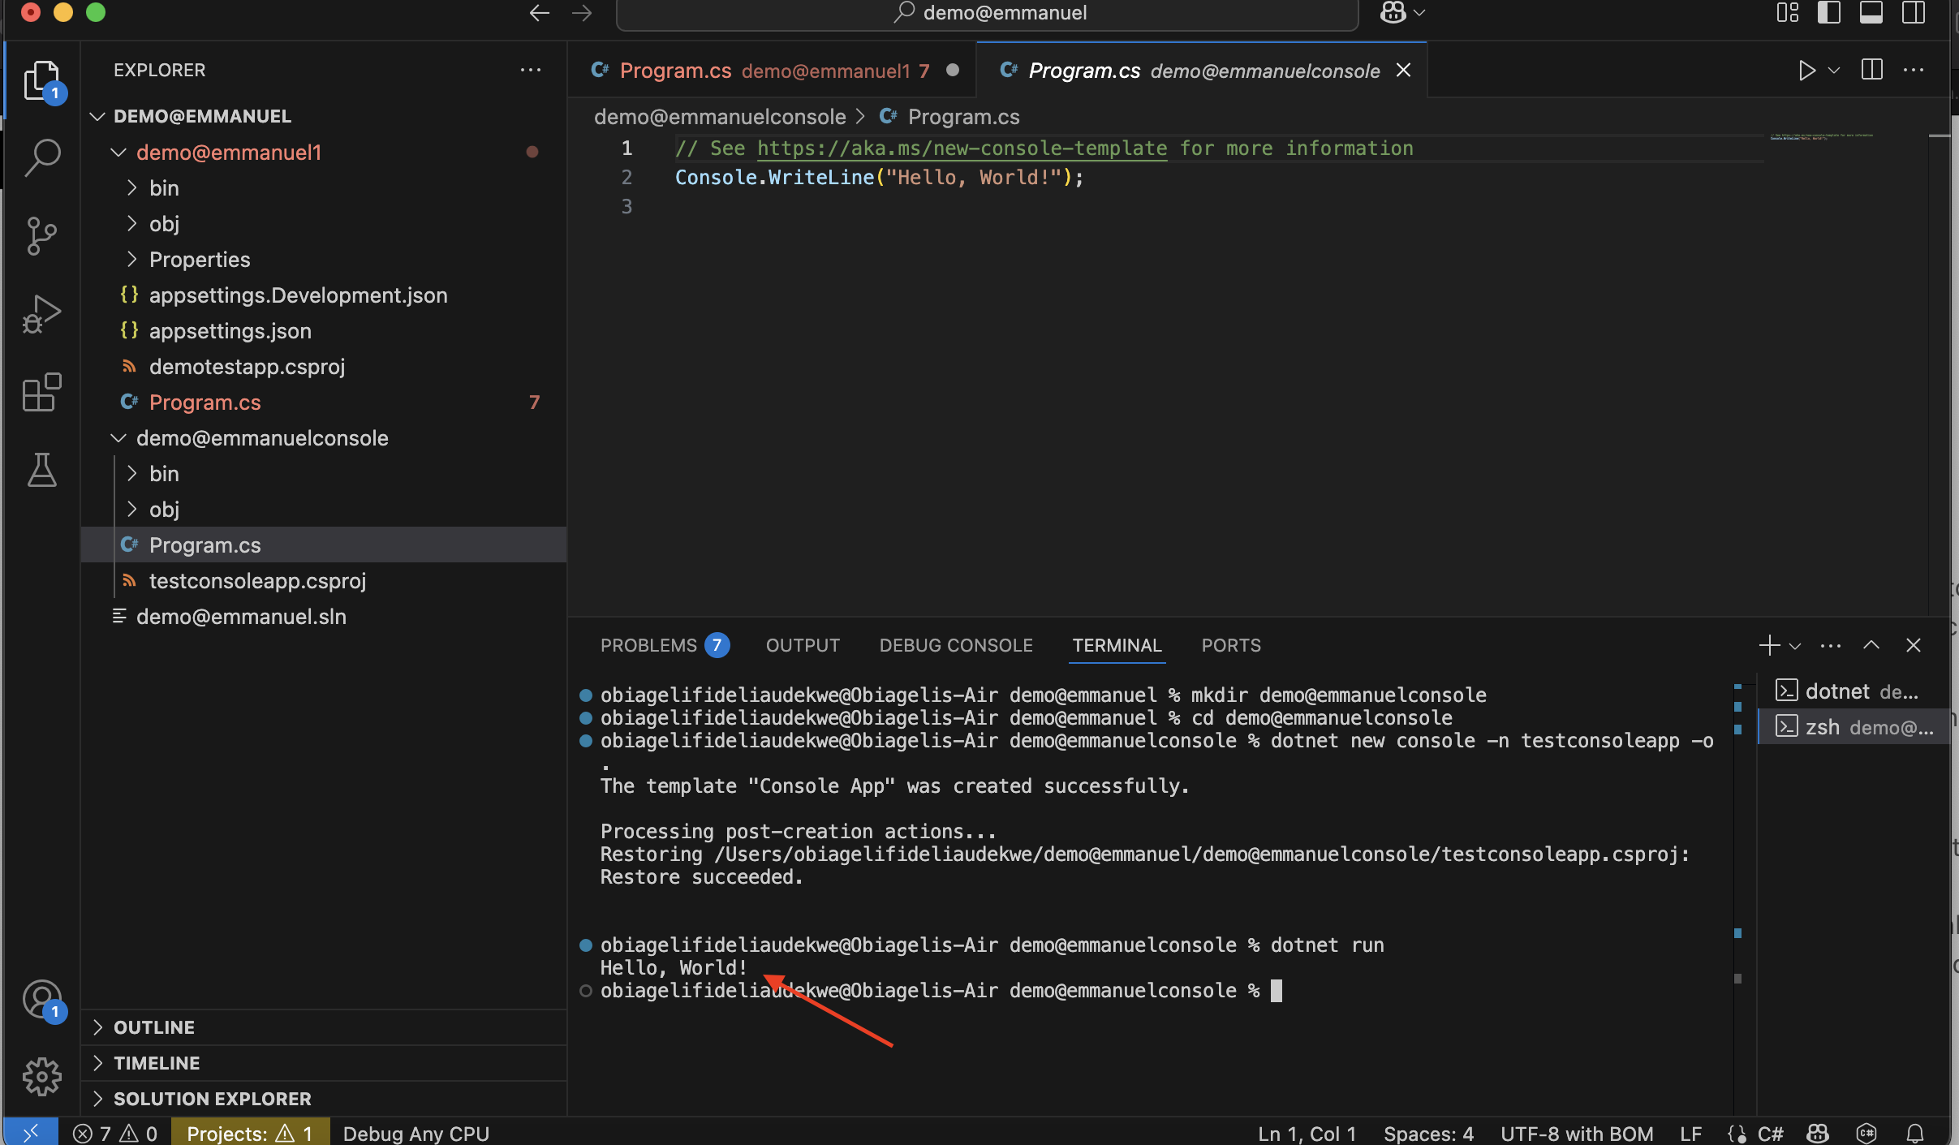Image resolution: width=1959 pixels, height=1145 pixels.
Task: Click Program.cs in the editor breadcrumb
Action: coord(963,117)
